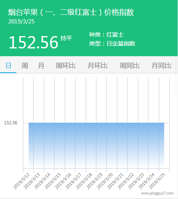This screenshot has height=199, width=178.
Task: Click the 2019/3/21 axis date label
Action: pyautogui.click(x=115, y=181)
